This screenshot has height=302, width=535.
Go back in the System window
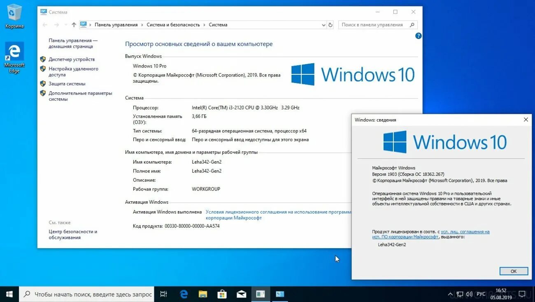45,25
